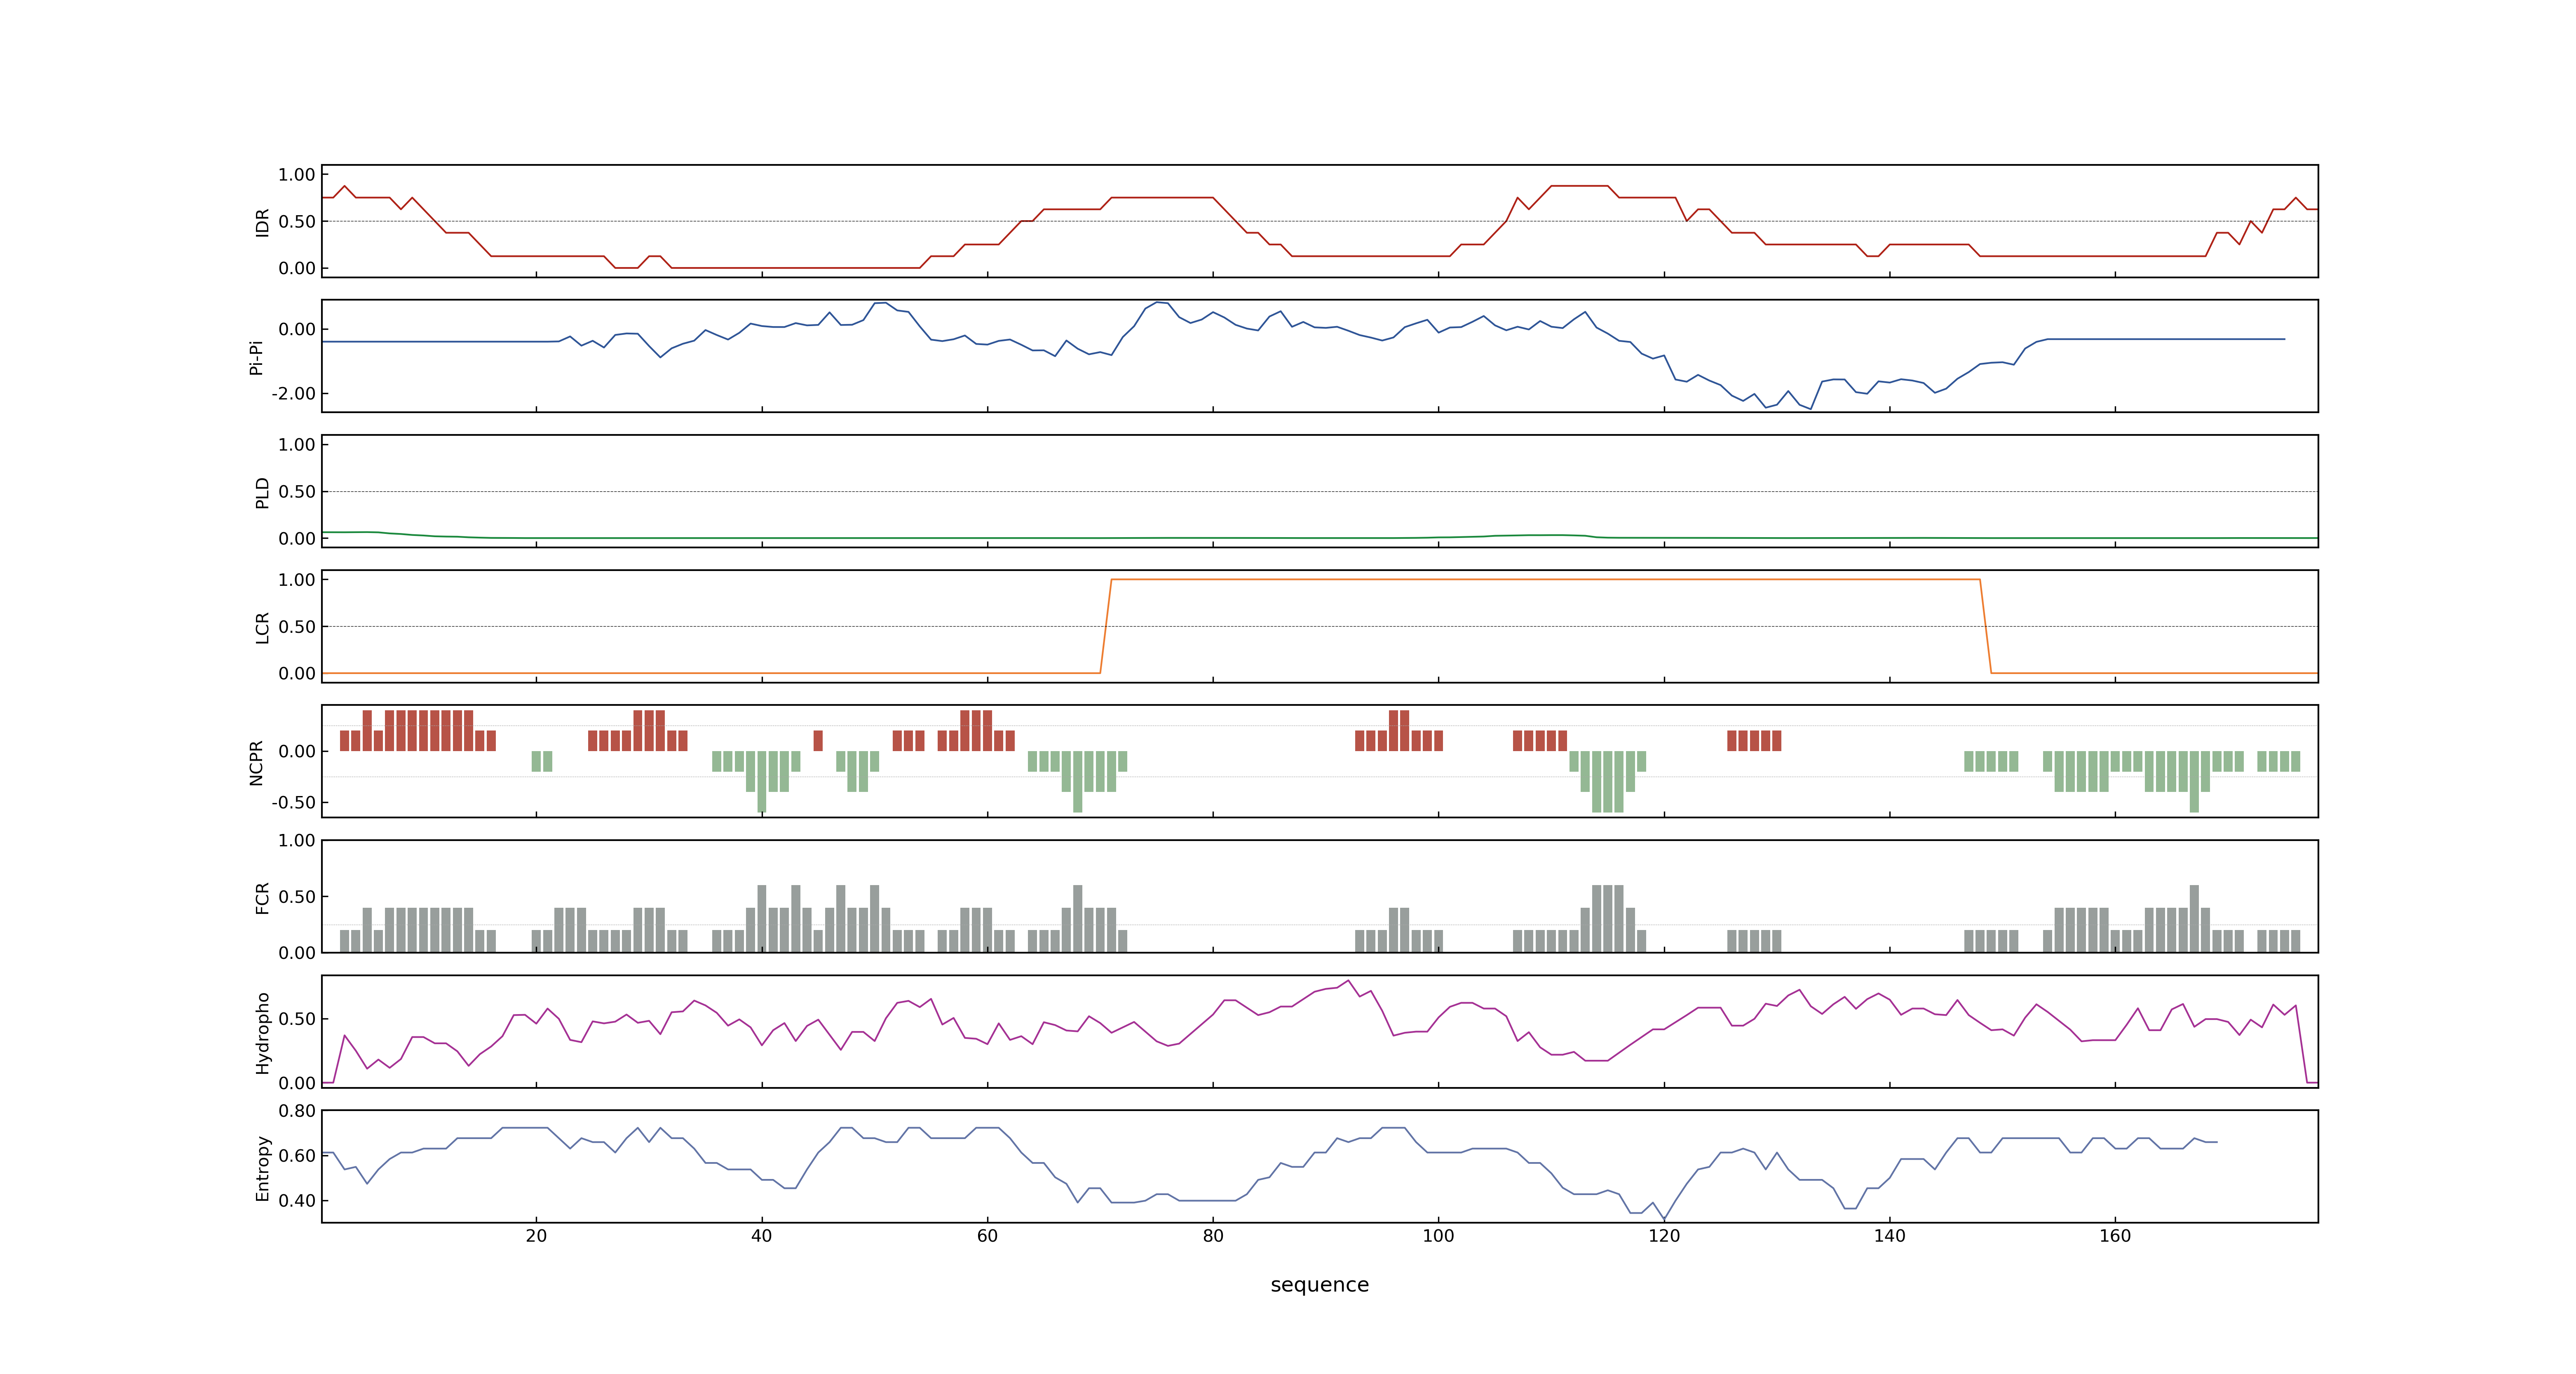The height and width of the screenshot is (1374, 2576).
Task: Click x-axis tick label 120
Action: (x=1664, y=1235)
